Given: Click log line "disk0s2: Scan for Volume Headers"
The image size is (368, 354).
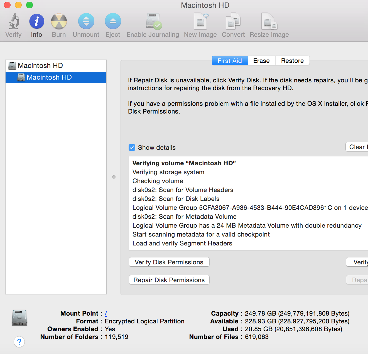Looking at the screenshot, I should pyautogui.click(x=183, y=190).
